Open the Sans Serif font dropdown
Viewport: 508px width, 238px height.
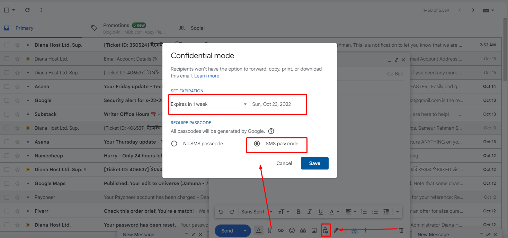(x=256, y=212)
